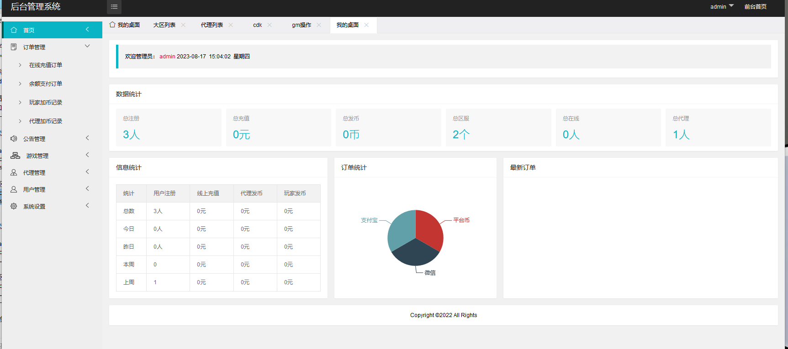Select 代理管理 menu label
The image size is (788, 349).
pos(34,173)
